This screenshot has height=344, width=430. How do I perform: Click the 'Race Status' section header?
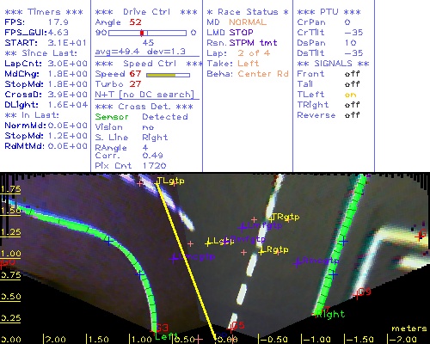tap(248, 12)
